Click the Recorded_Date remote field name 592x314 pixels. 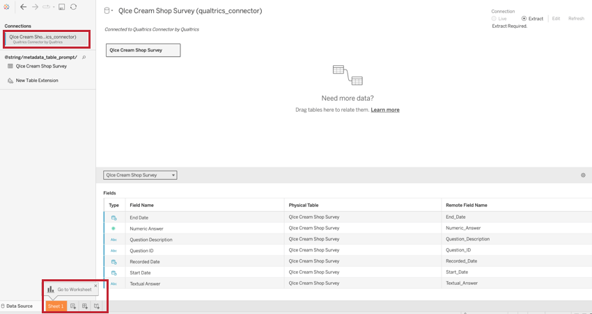coord(461,261)
